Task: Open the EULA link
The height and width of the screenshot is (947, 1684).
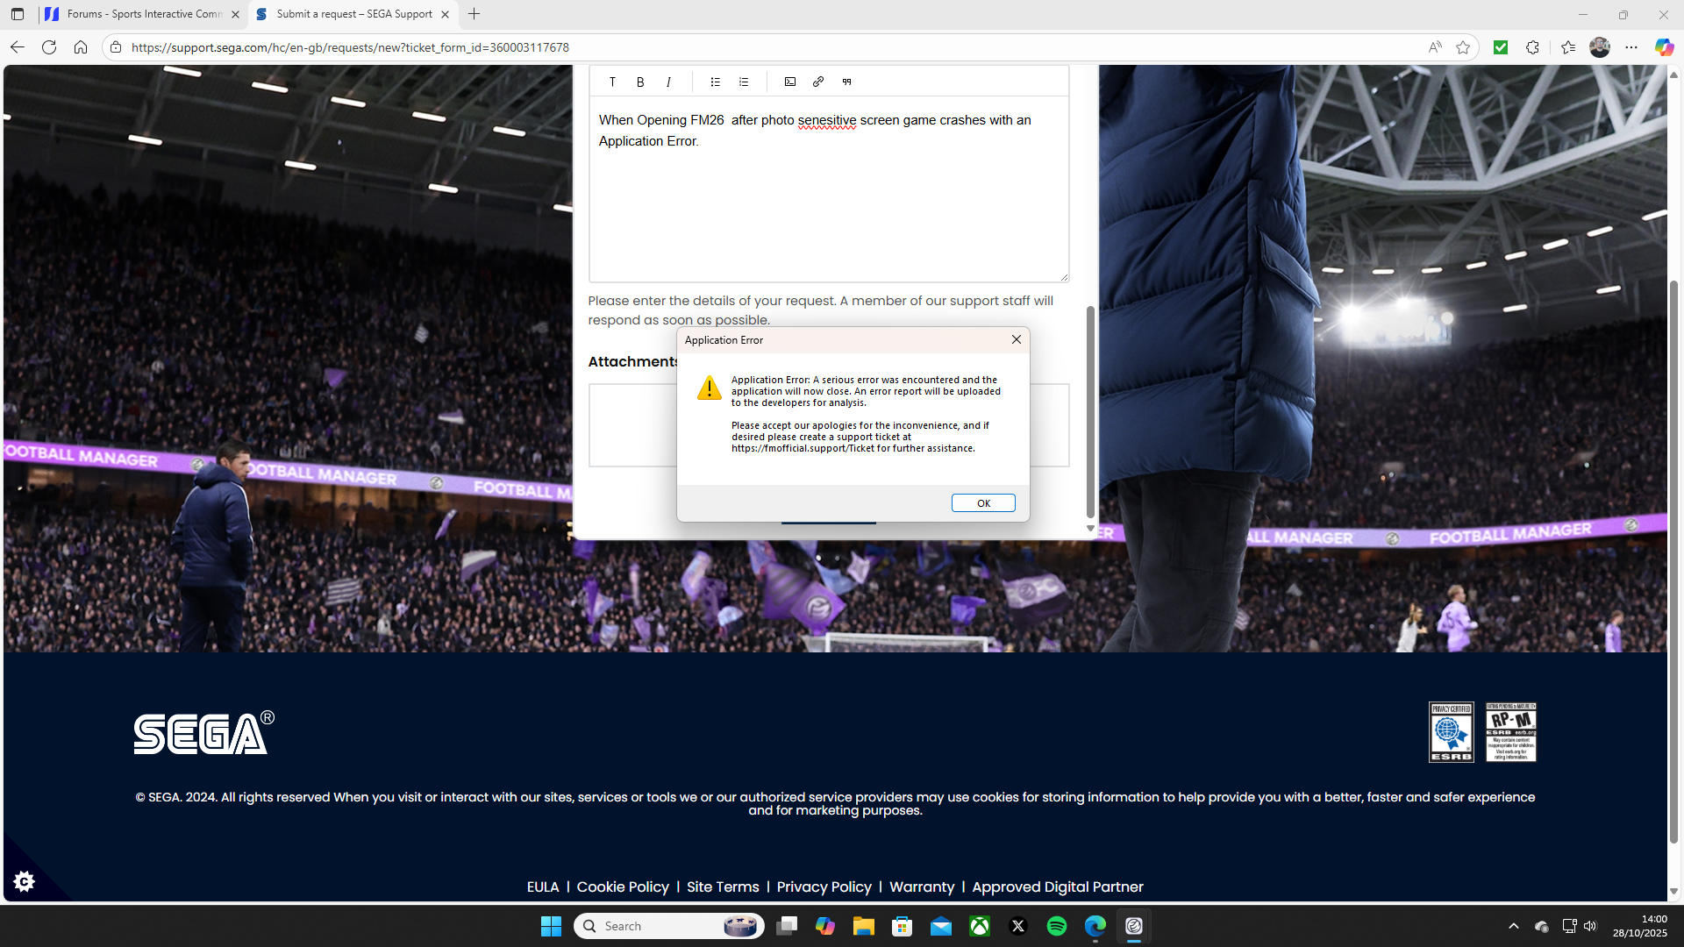Action: 543,886
